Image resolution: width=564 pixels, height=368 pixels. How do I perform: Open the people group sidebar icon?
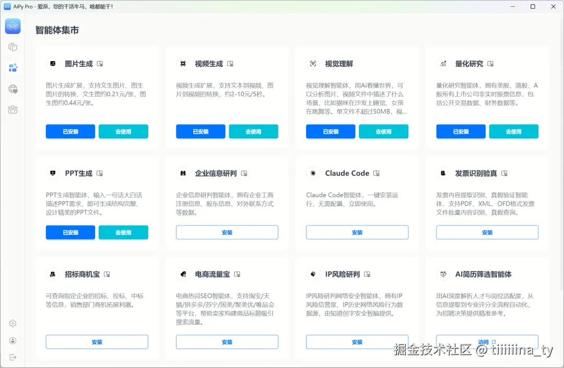tap(13, 110)
